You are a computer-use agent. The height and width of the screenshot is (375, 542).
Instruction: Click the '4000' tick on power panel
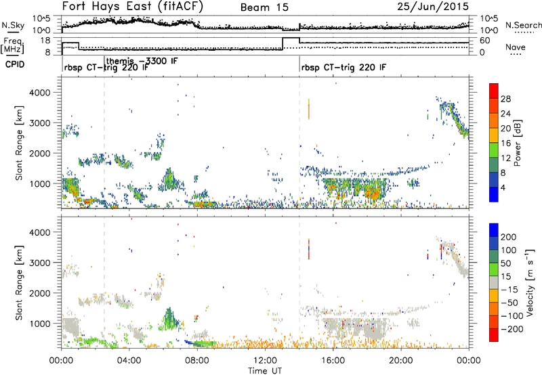(40, 93)
